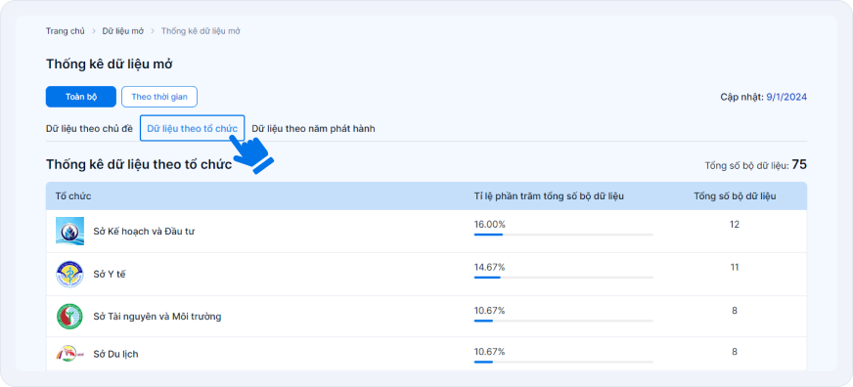Go to Dữ liệu mở breadcrumb link
This screenshot has width=853, height=387.
tap(123, 31)
